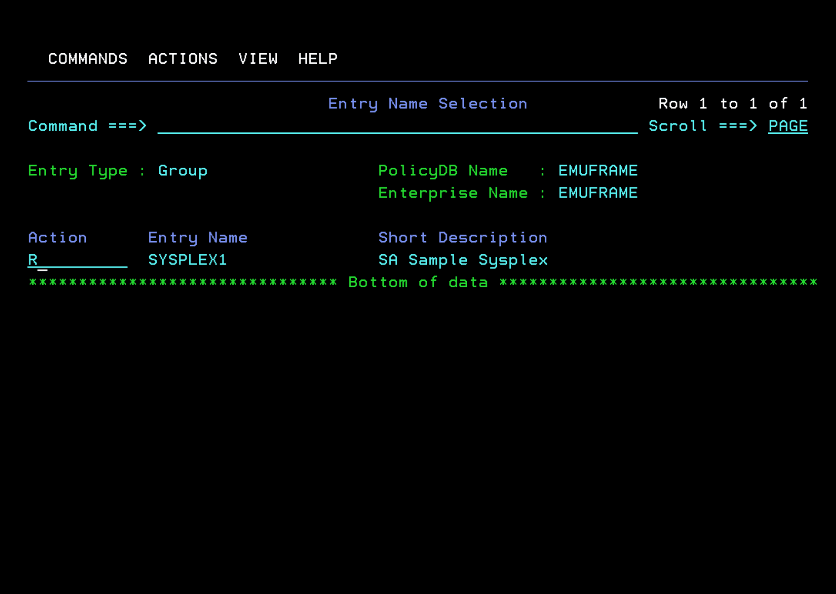Open the ACTIONS menu
The image size is (836, 594).
(183, 59)
